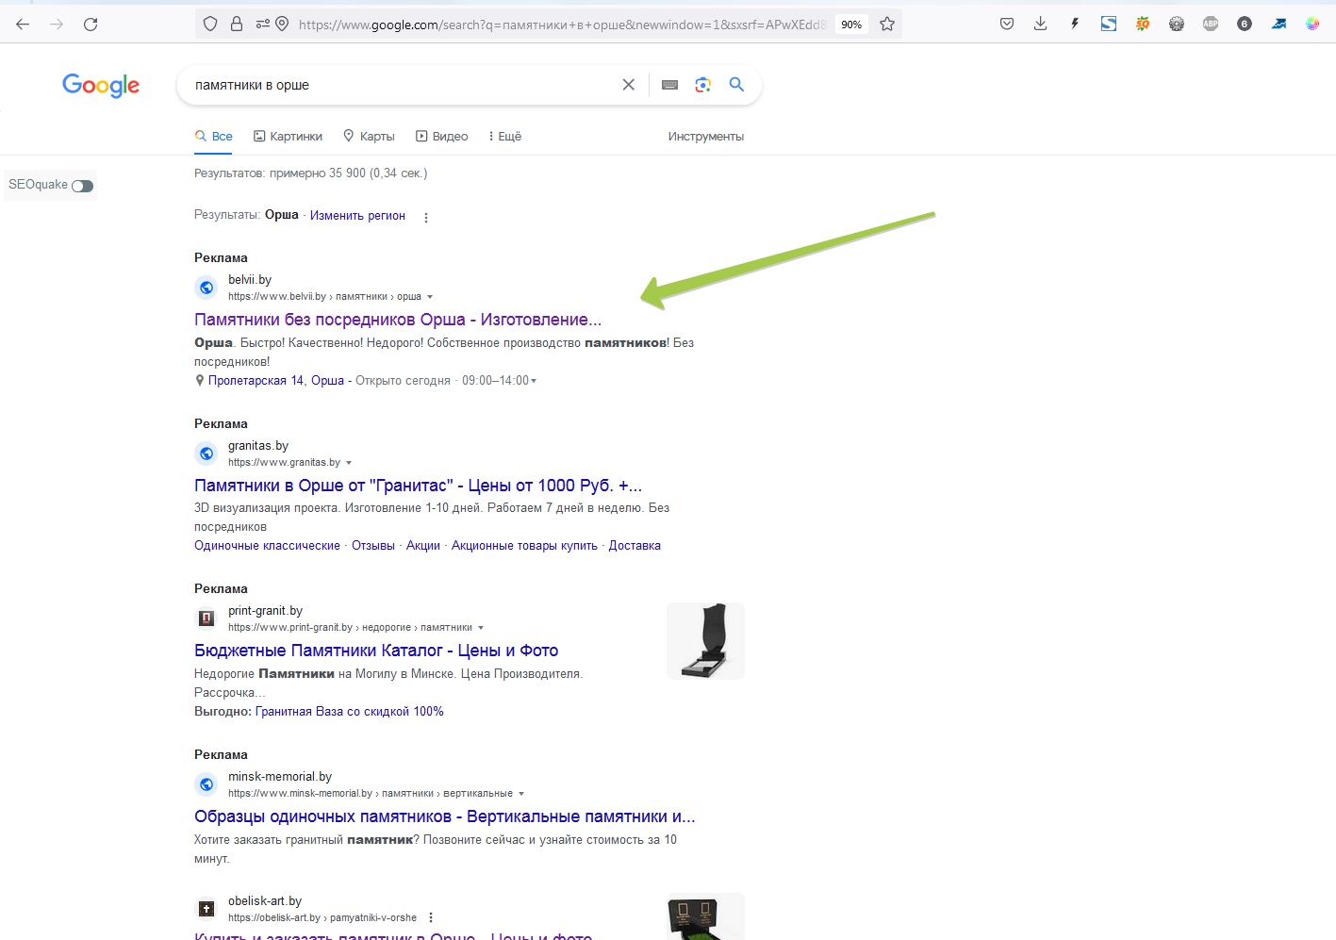Click the browser address bar URL

pos(562,25)
